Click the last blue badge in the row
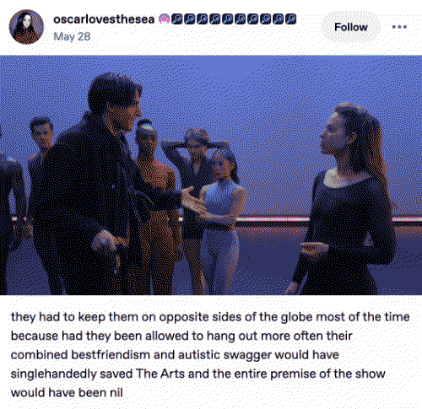Image resolution: width=422 pixels, height=409 pixels. click(x=291, y=19)
